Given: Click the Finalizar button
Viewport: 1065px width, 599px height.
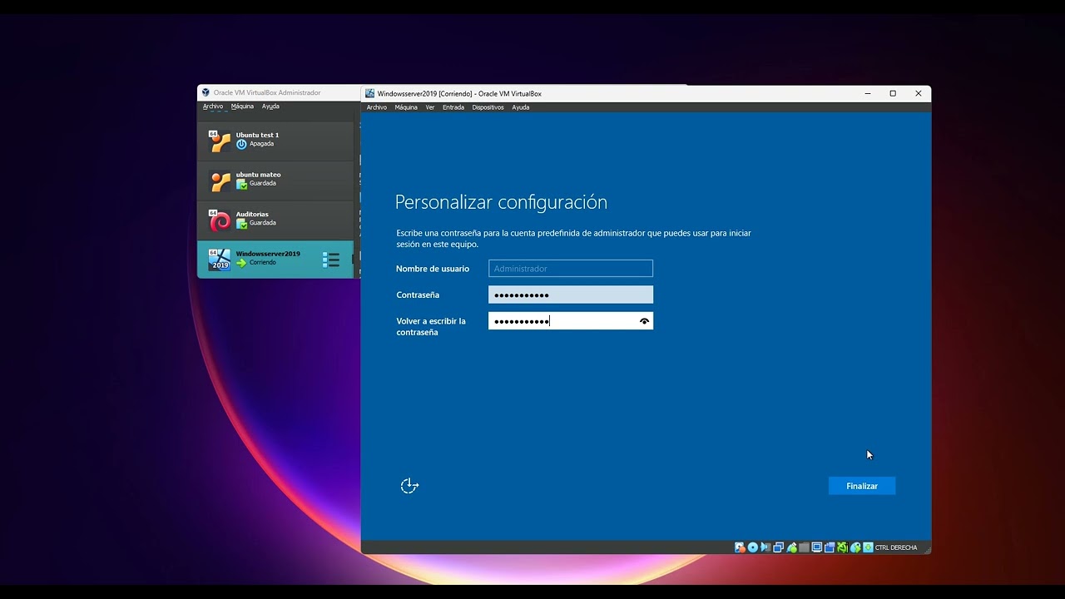Looking at the screenshot, I should (x=862, y=486).
